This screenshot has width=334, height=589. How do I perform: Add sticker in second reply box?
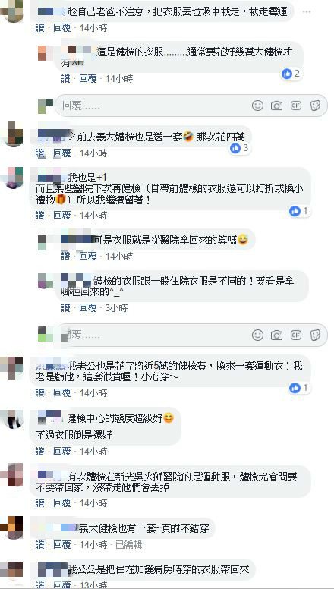coord(315,335)
